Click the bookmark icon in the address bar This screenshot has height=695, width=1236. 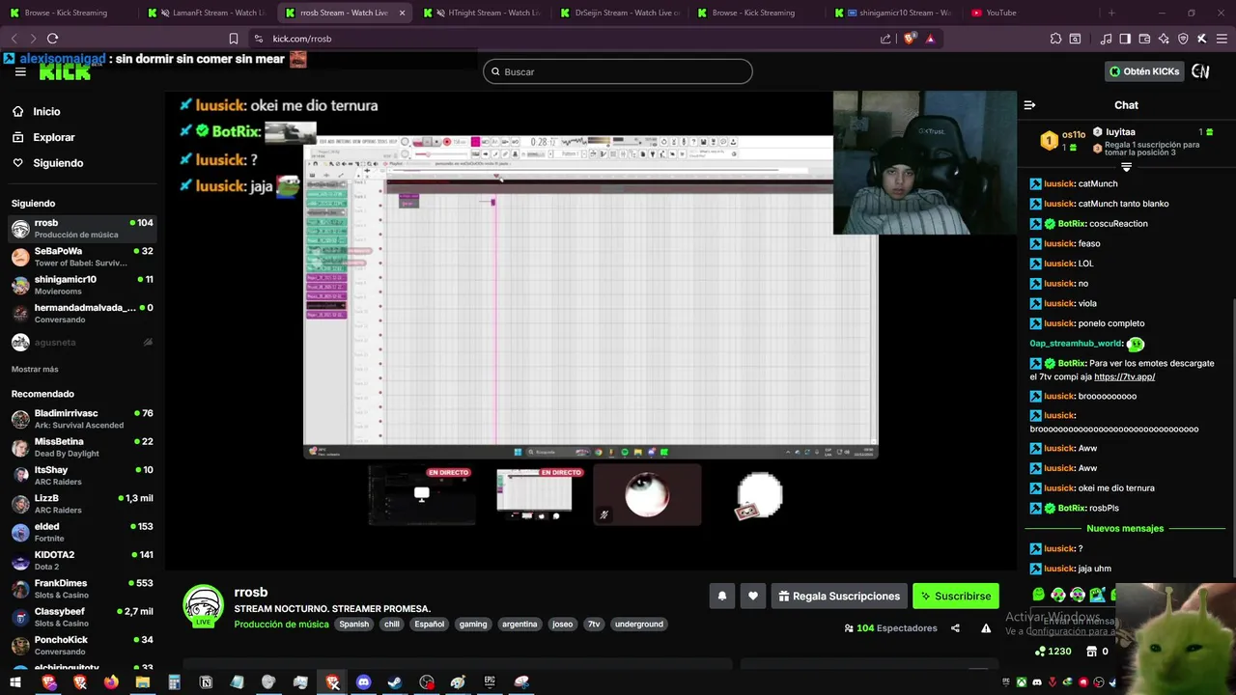coord(234,39)
